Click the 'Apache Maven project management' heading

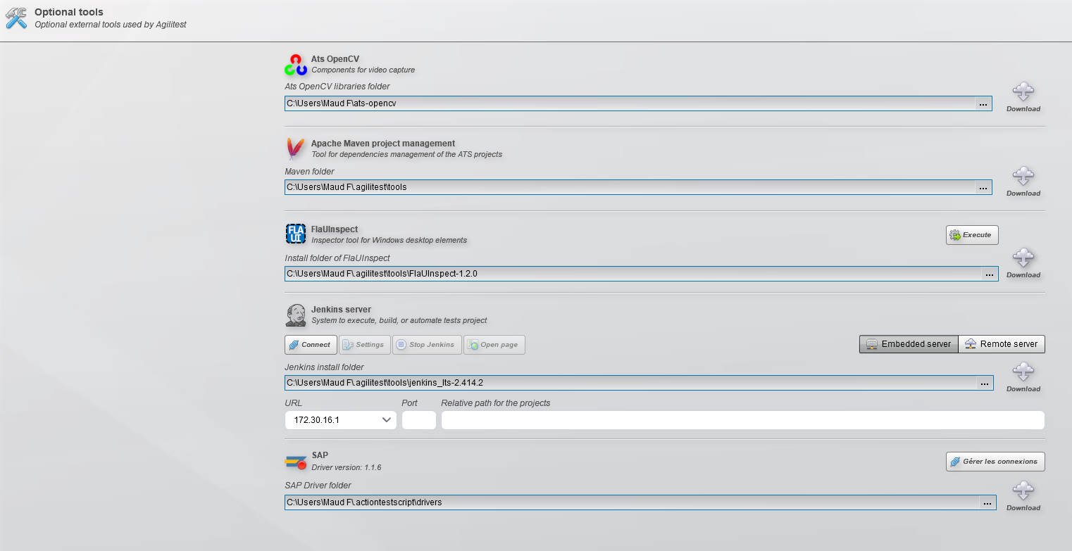(x=383, y=144)
